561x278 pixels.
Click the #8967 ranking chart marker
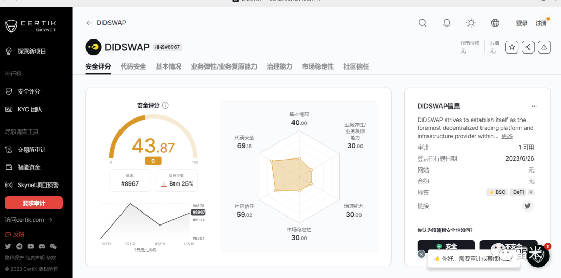point(198,212)
